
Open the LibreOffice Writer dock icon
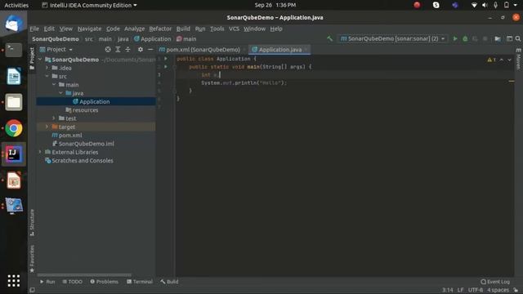point(14,76)
